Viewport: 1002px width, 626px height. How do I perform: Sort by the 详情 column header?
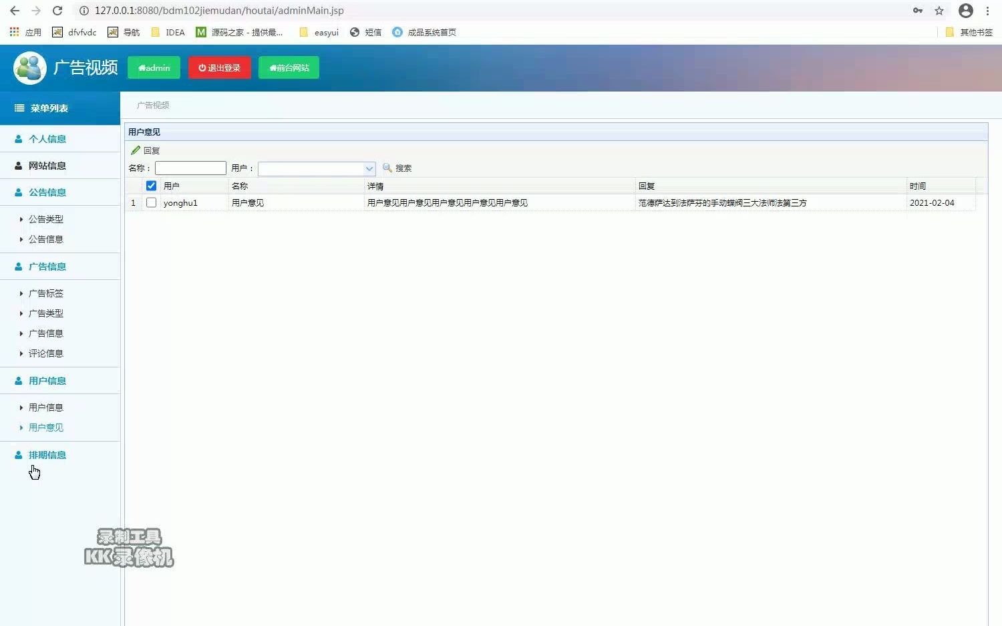tap(500, 186)
